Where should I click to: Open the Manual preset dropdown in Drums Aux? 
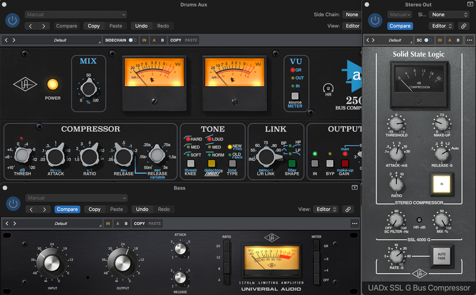tap(76, 14)
